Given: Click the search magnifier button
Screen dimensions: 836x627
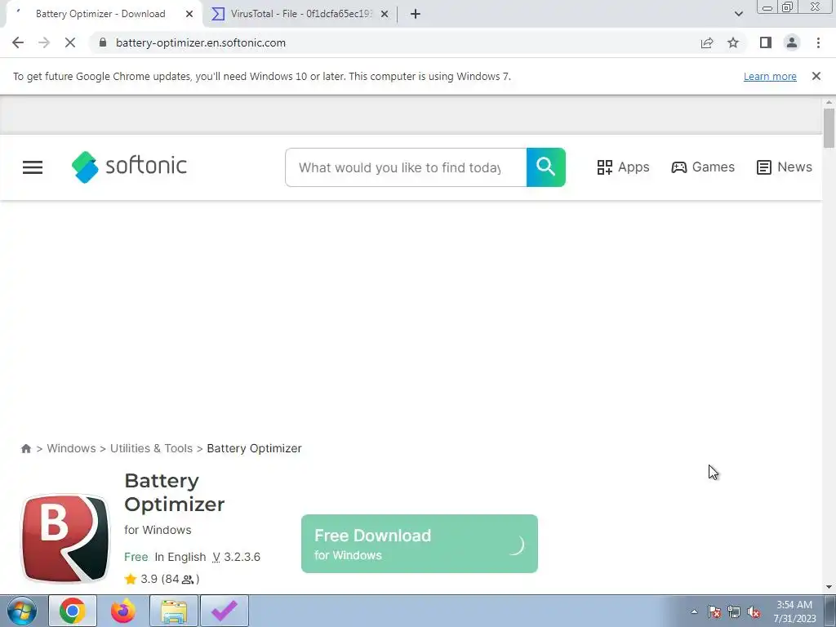Looking at the screenshot, I should click(546, 167).
